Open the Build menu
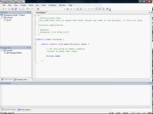The image size is (153, 114). tap(31, 5)
